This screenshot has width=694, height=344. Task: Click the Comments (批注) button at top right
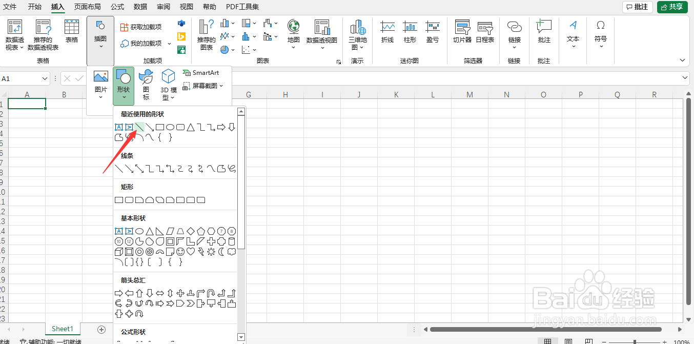[637, 7]
